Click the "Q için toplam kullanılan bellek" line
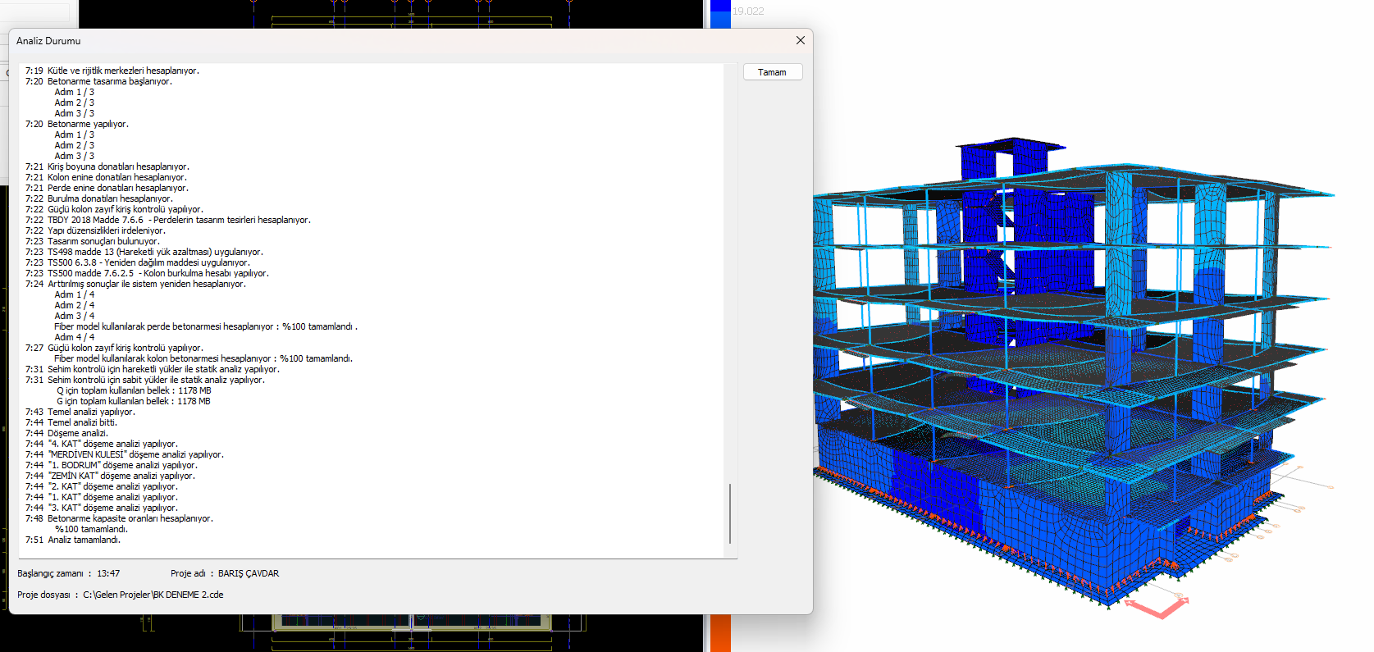This screenshot has height=652, width=1374. coord(134,390)
